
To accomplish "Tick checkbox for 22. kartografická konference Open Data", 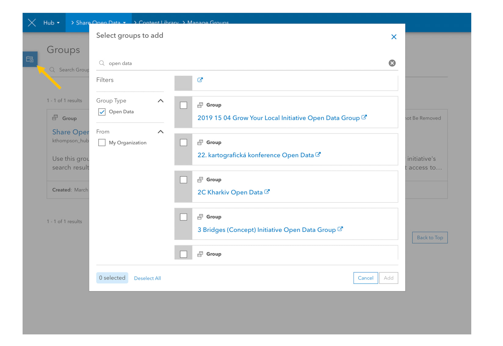I will pyautogui.click(x=183, y=142).
